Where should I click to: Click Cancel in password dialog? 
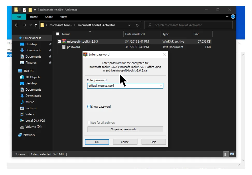pos(125,142)
